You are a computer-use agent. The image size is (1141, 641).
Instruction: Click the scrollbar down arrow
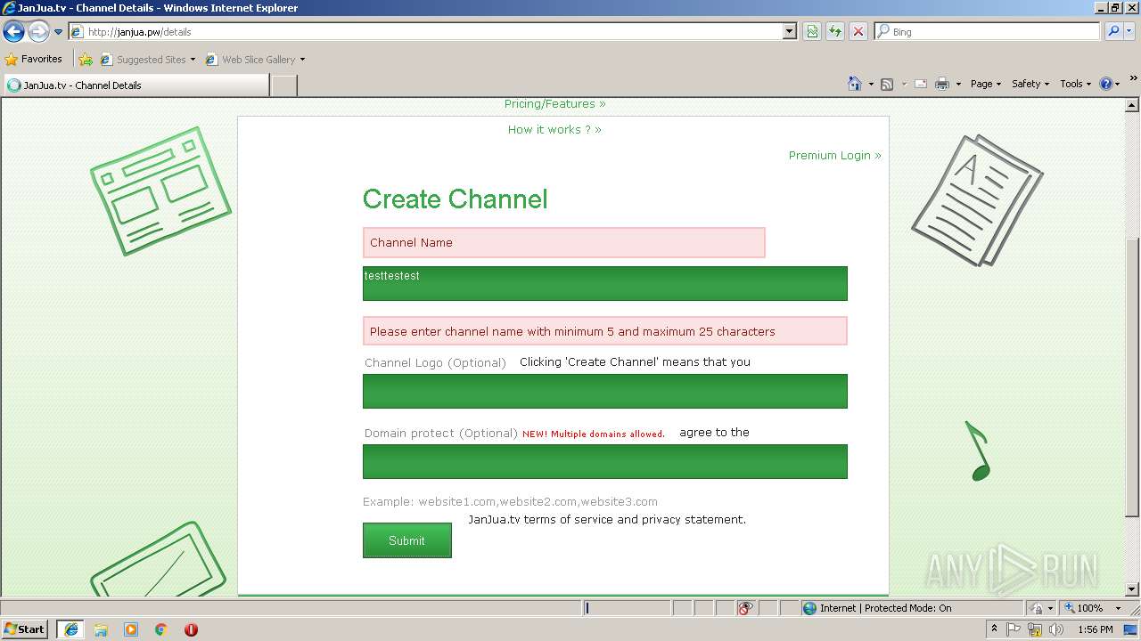click(1133, 589)
